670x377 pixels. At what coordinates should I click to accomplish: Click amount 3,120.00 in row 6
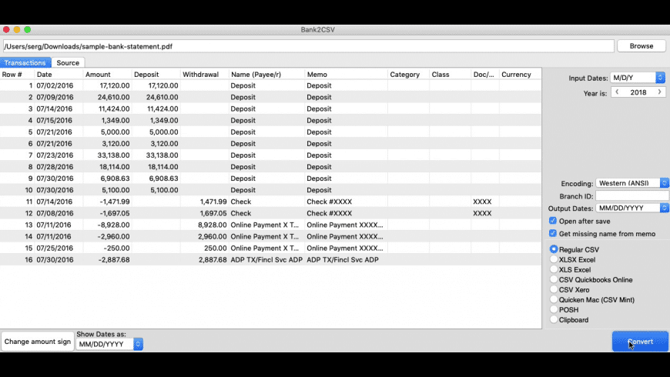(x=116, y=143)
